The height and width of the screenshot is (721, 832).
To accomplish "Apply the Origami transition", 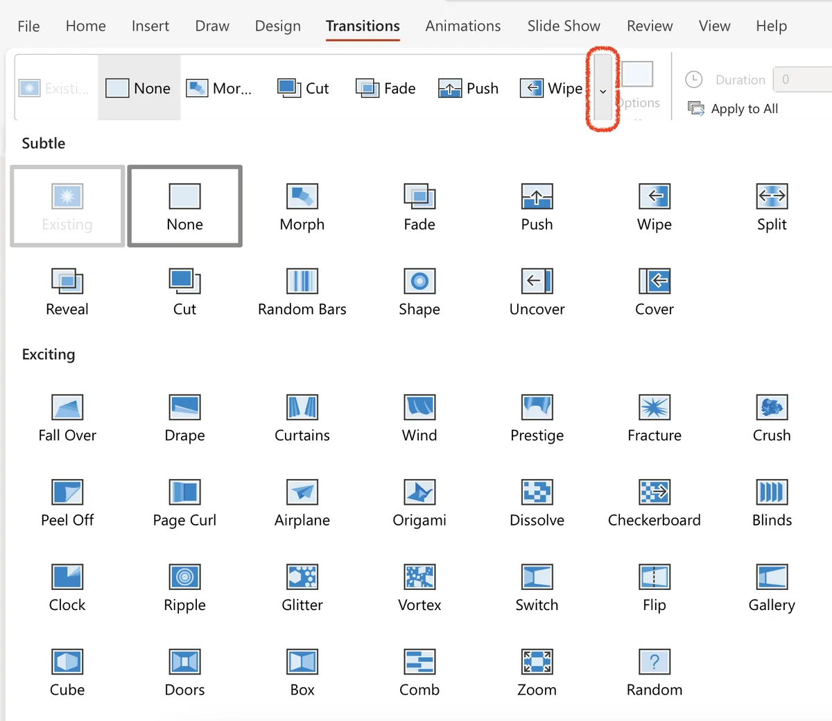I will point(419,503).
